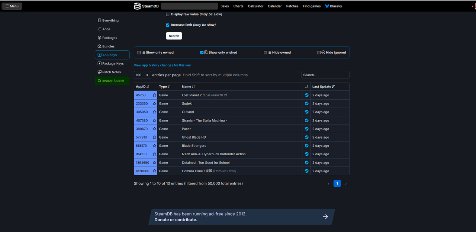Open Calendar in top navigation
Viewport: 476px width, 232px height.
click(x=275, y=6)
